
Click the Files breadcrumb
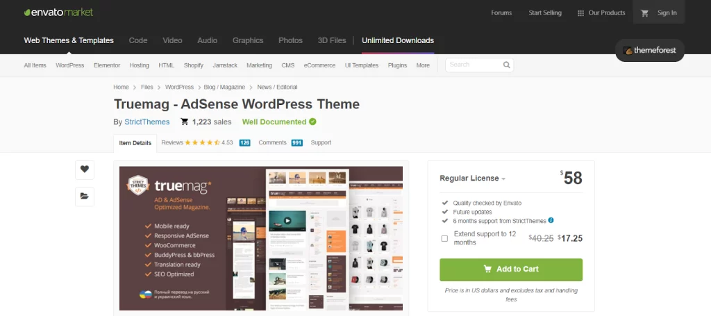pos(147,87)
